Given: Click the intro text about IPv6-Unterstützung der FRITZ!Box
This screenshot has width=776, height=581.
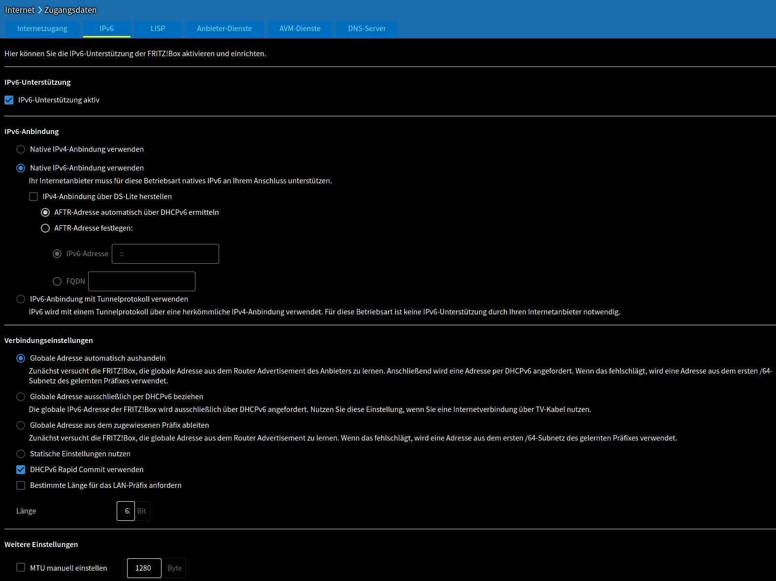Looking at the screenshot, I should [x=135, y=54].
